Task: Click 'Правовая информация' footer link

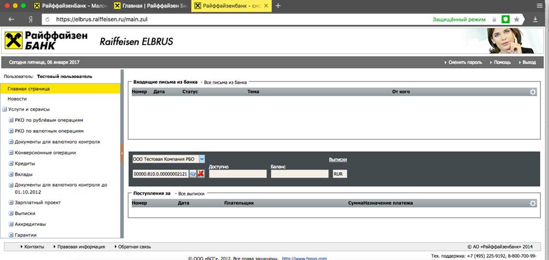Action: click(81, 247)
